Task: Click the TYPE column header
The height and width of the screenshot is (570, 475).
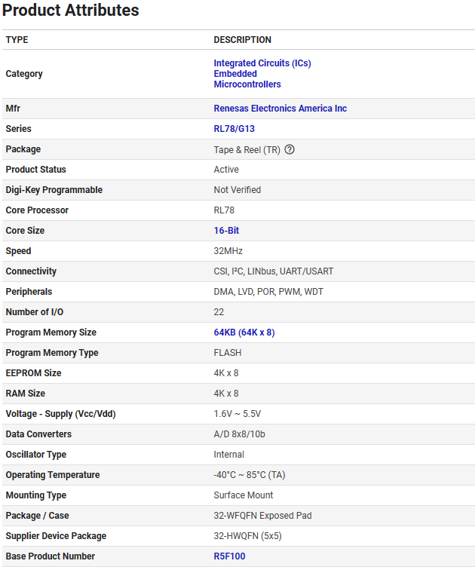Action: click(x=17, y=40)
